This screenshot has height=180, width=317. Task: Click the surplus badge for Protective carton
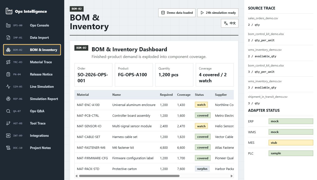202,169
